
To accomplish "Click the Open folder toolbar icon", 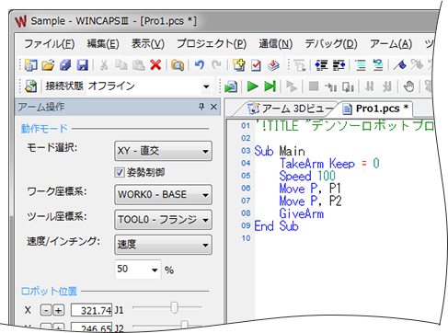I will pos(48,65).
